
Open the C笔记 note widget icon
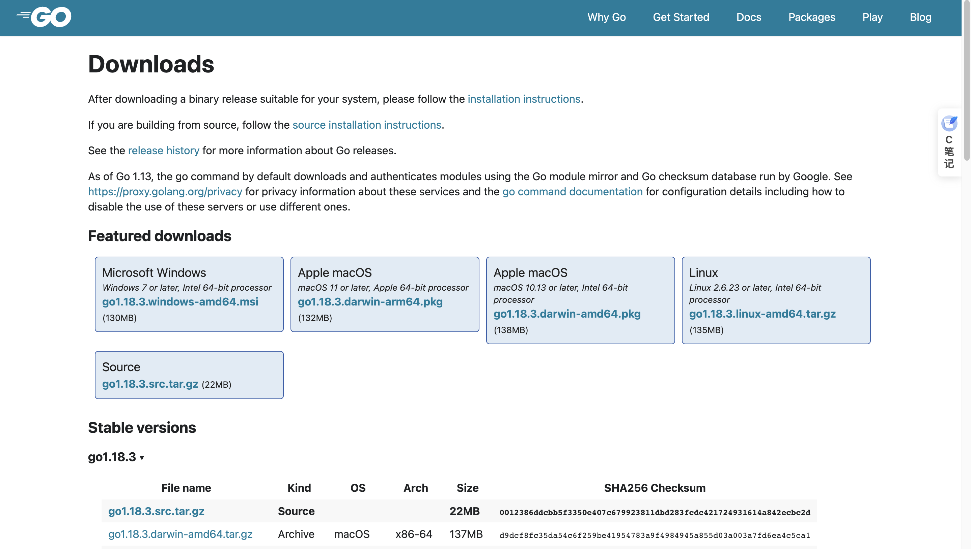949,123
